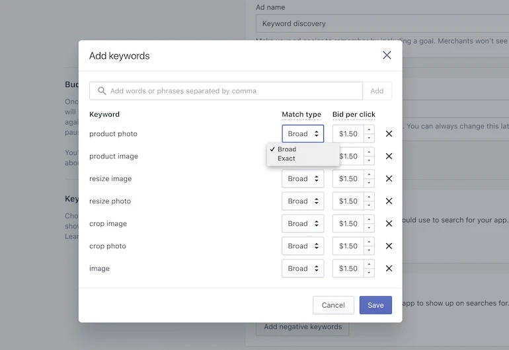Decrease bid for resize photo

(x=369, y=205)
